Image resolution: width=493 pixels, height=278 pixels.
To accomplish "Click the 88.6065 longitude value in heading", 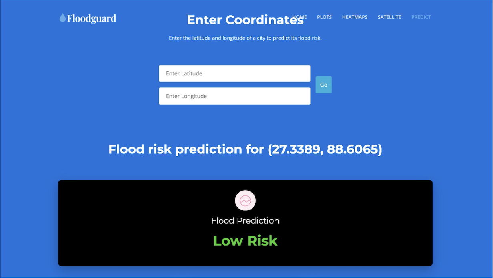I will click(352, 149).
